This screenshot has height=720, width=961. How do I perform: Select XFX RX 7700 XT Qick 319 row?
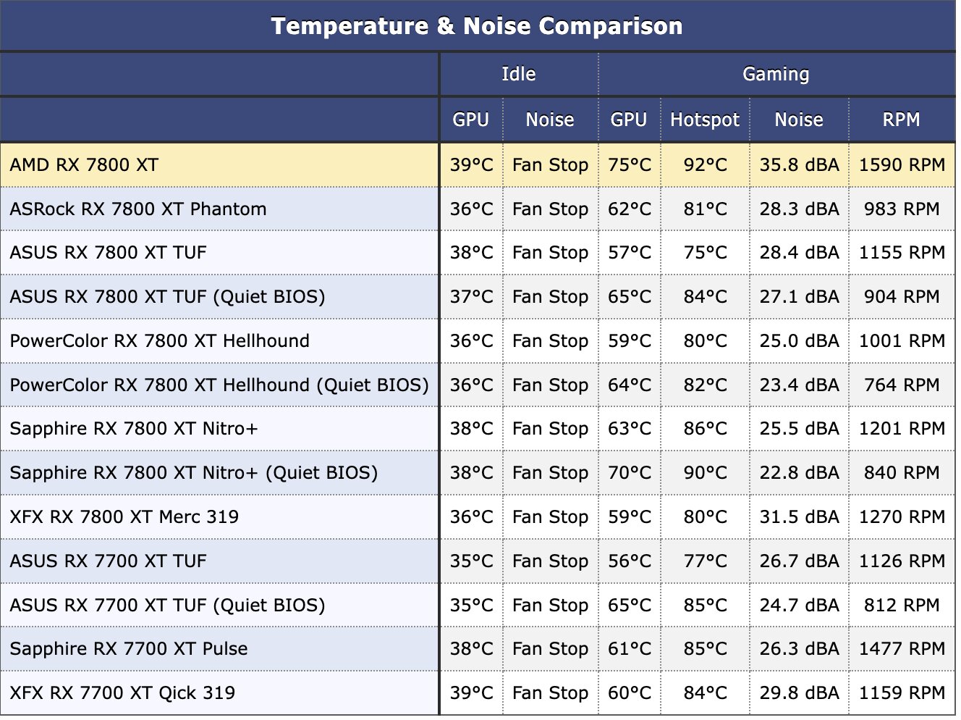coord(478,693)
